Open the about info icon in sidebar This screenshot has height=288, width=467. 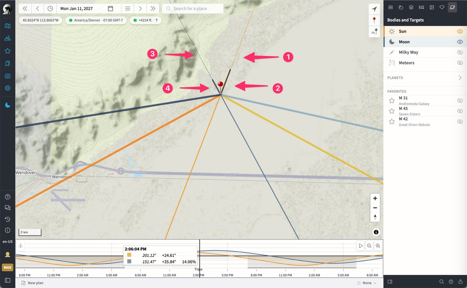tap(7, 230)
